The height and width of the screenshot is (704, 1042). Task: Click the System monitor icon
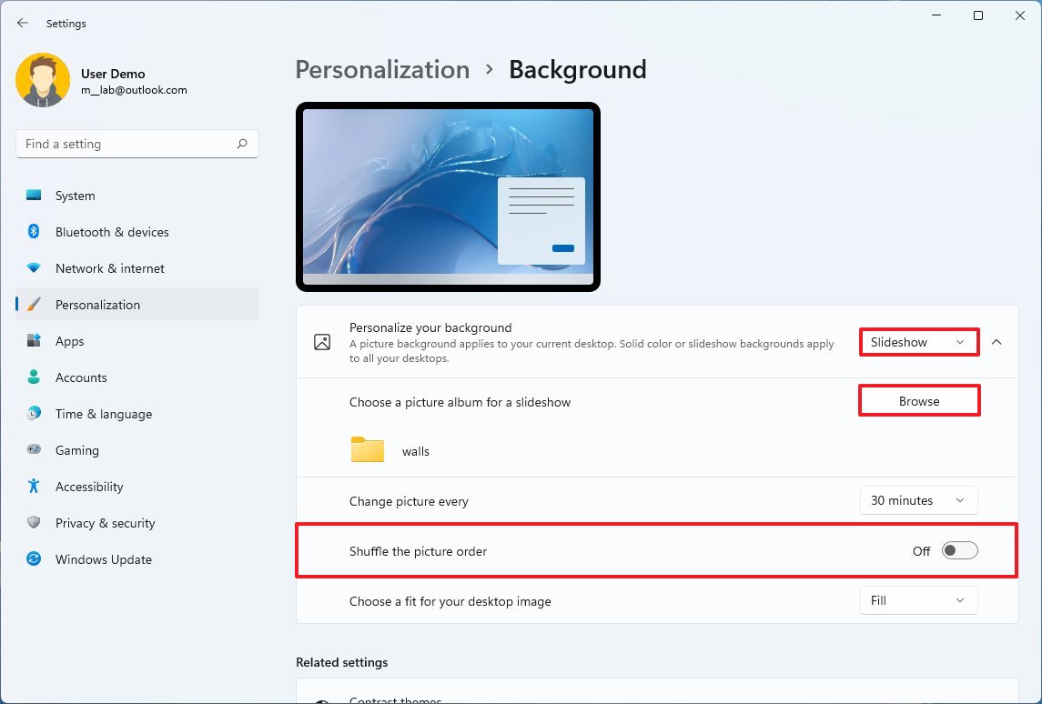[x=34, y=196]
